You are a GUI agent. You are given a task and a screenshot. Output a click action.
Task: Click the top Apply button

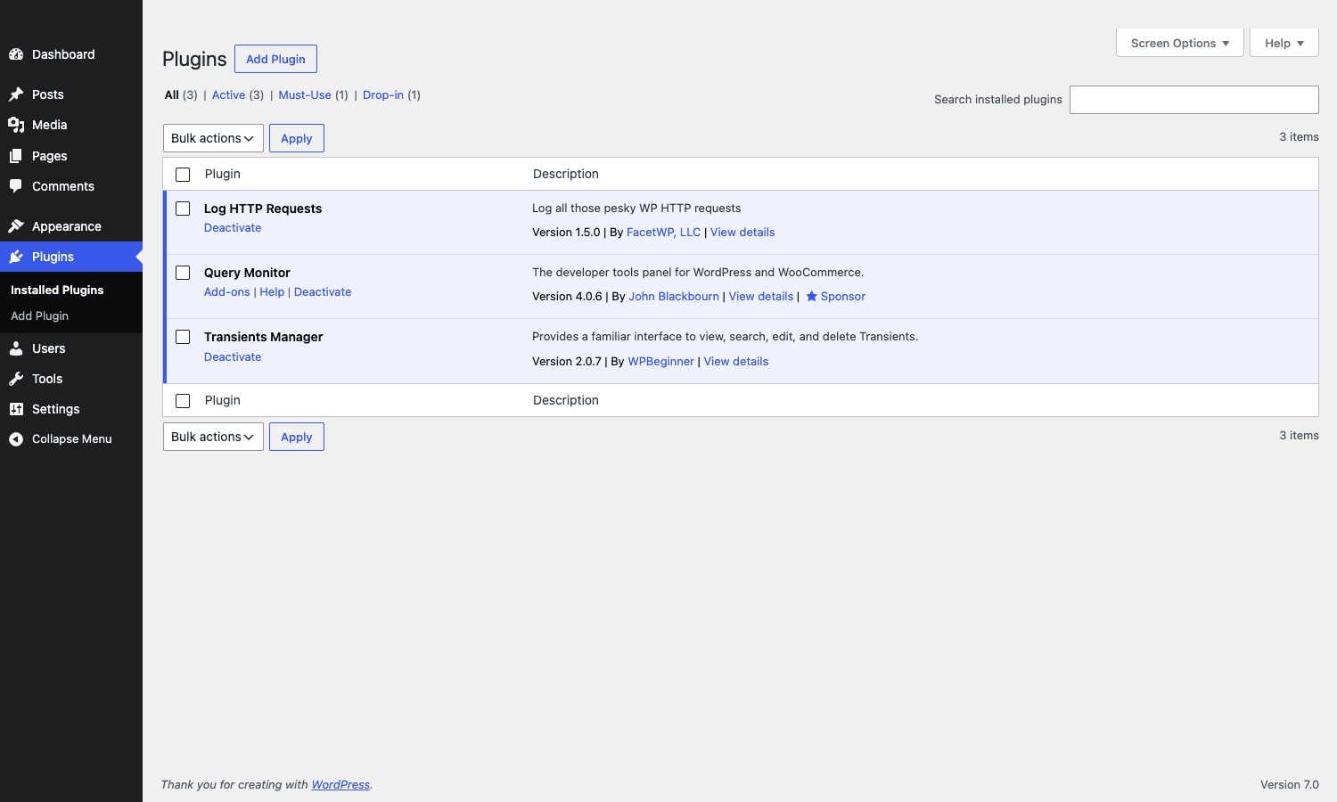297,138
